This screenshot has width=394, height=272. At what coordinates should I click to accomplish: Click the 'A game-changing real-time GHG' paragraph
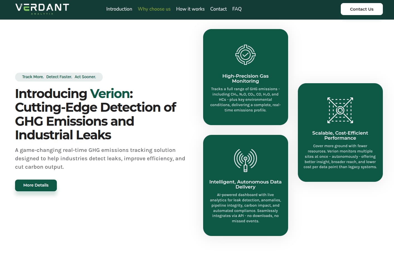click(x=100, y=159)
